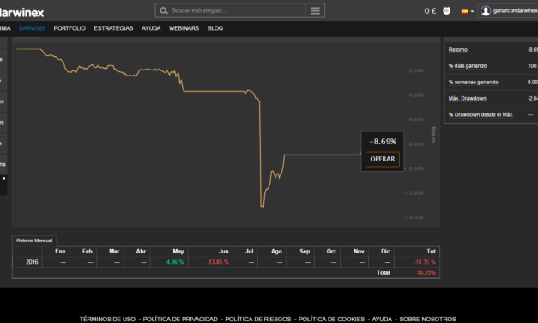Open the footer AYUDA link
The image size is (538, 323).
point(382,320)
